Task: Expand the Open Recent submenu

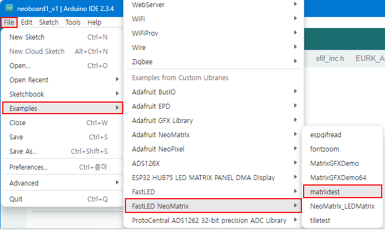Action: (x=62, y=80)
